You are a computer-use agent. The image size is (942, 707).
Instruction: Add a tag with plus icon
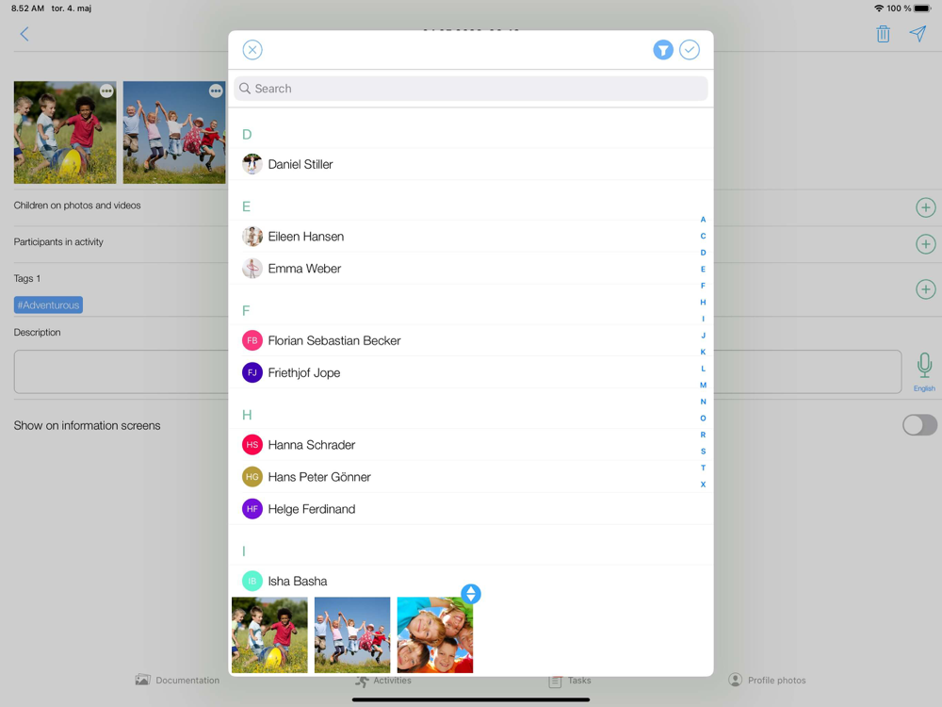point(925,289)
